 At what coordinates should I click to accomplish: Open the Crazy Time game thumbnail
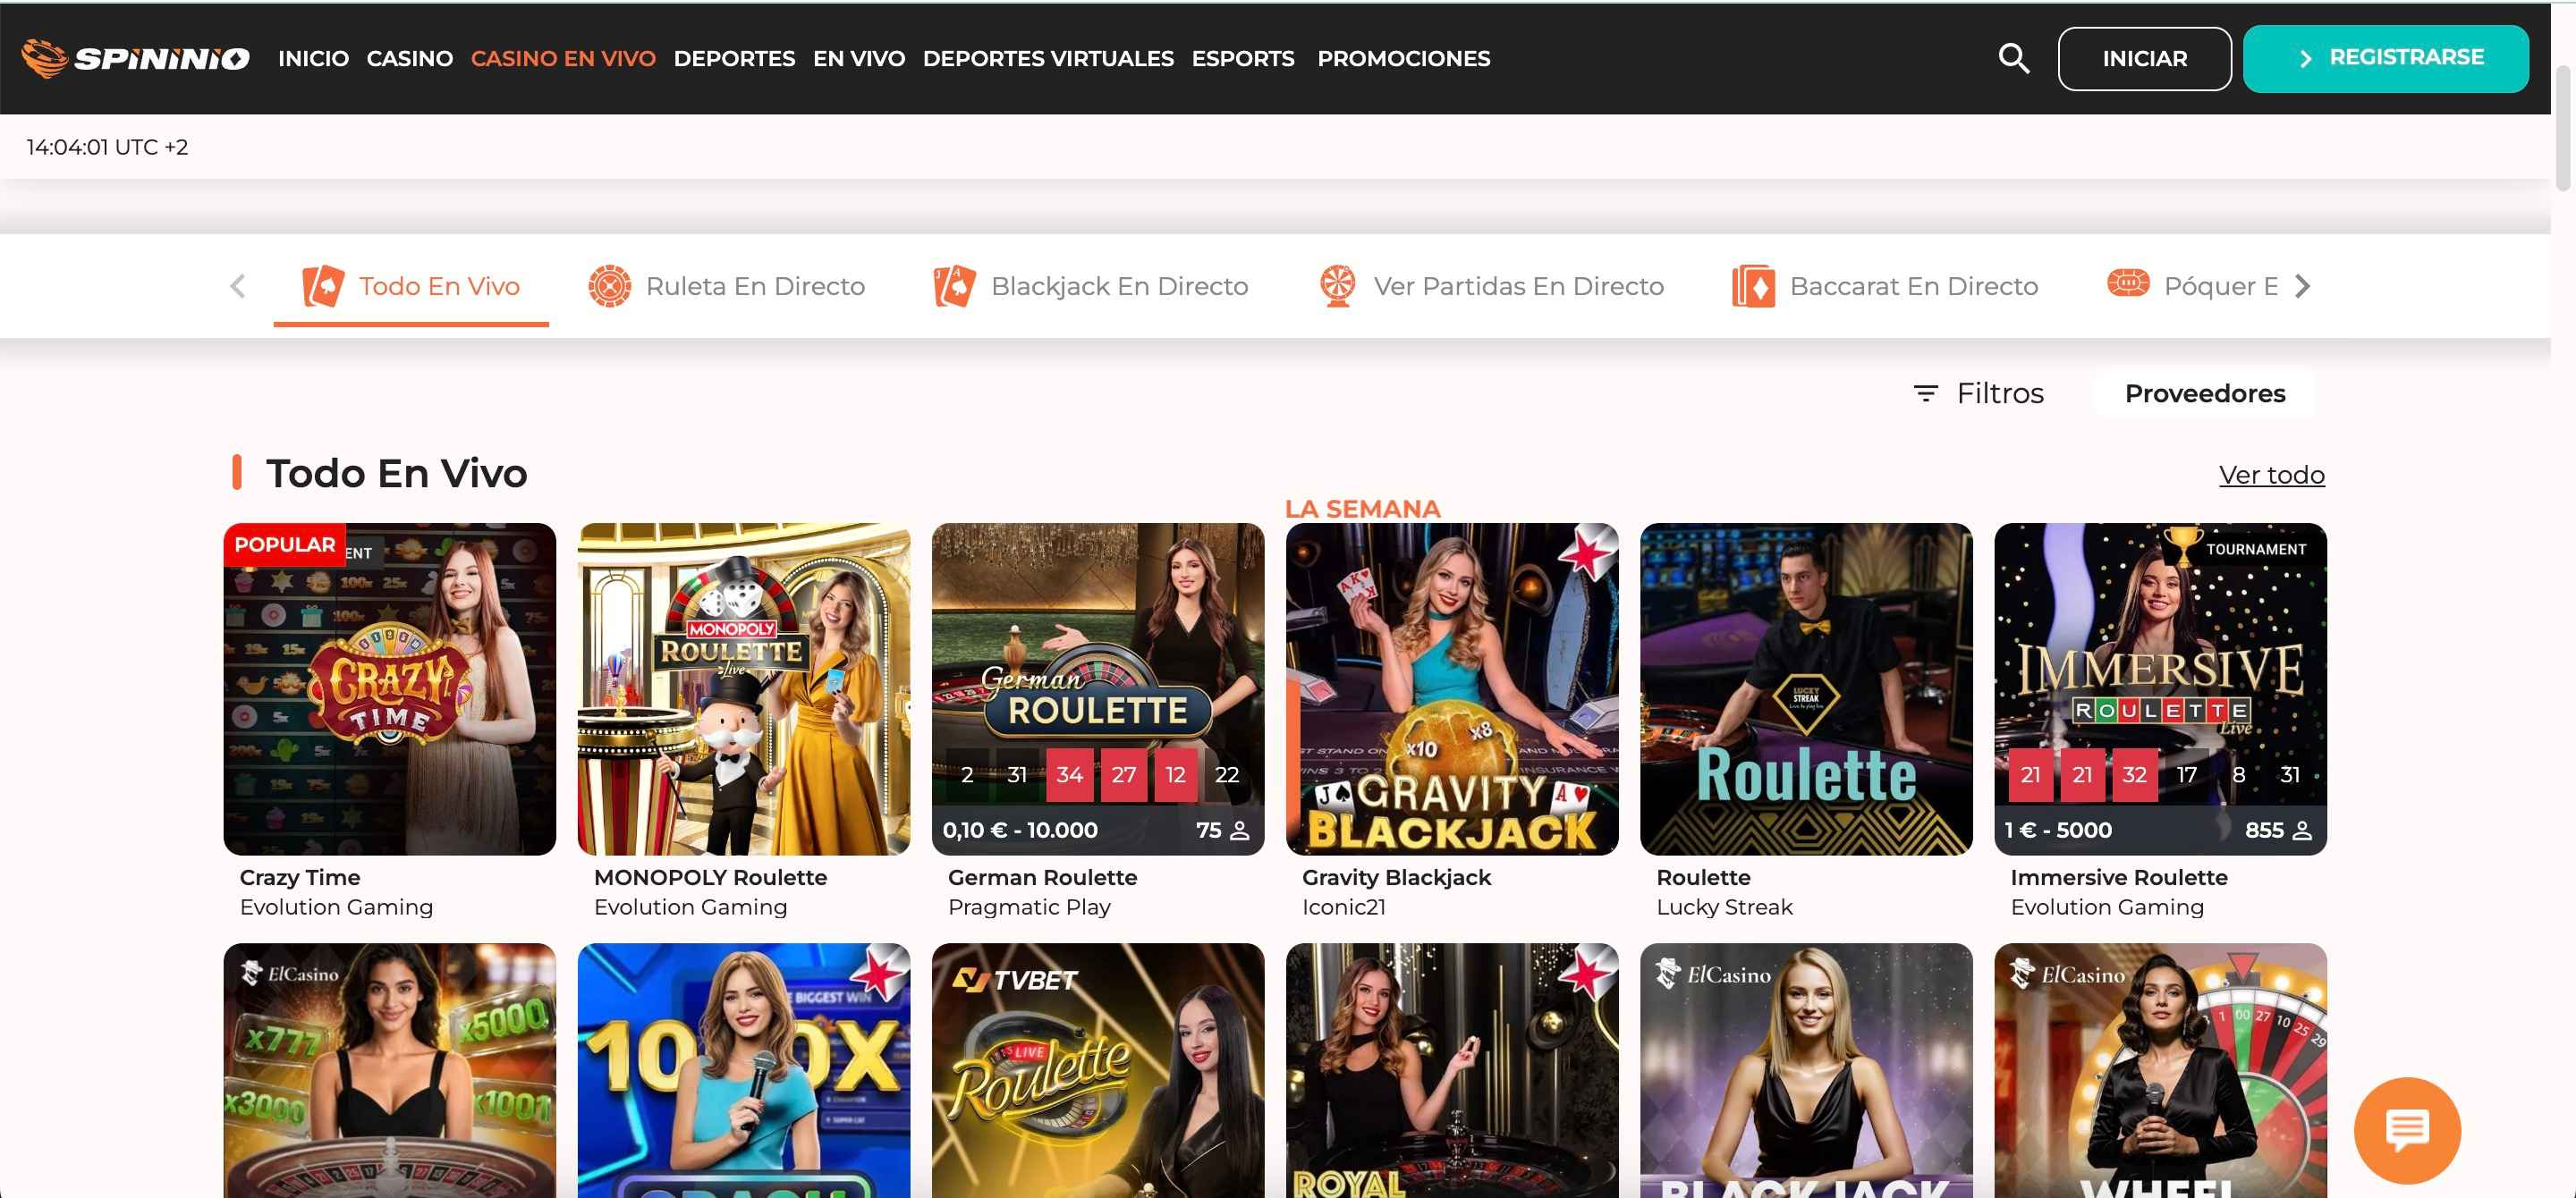tap(389, 688)
